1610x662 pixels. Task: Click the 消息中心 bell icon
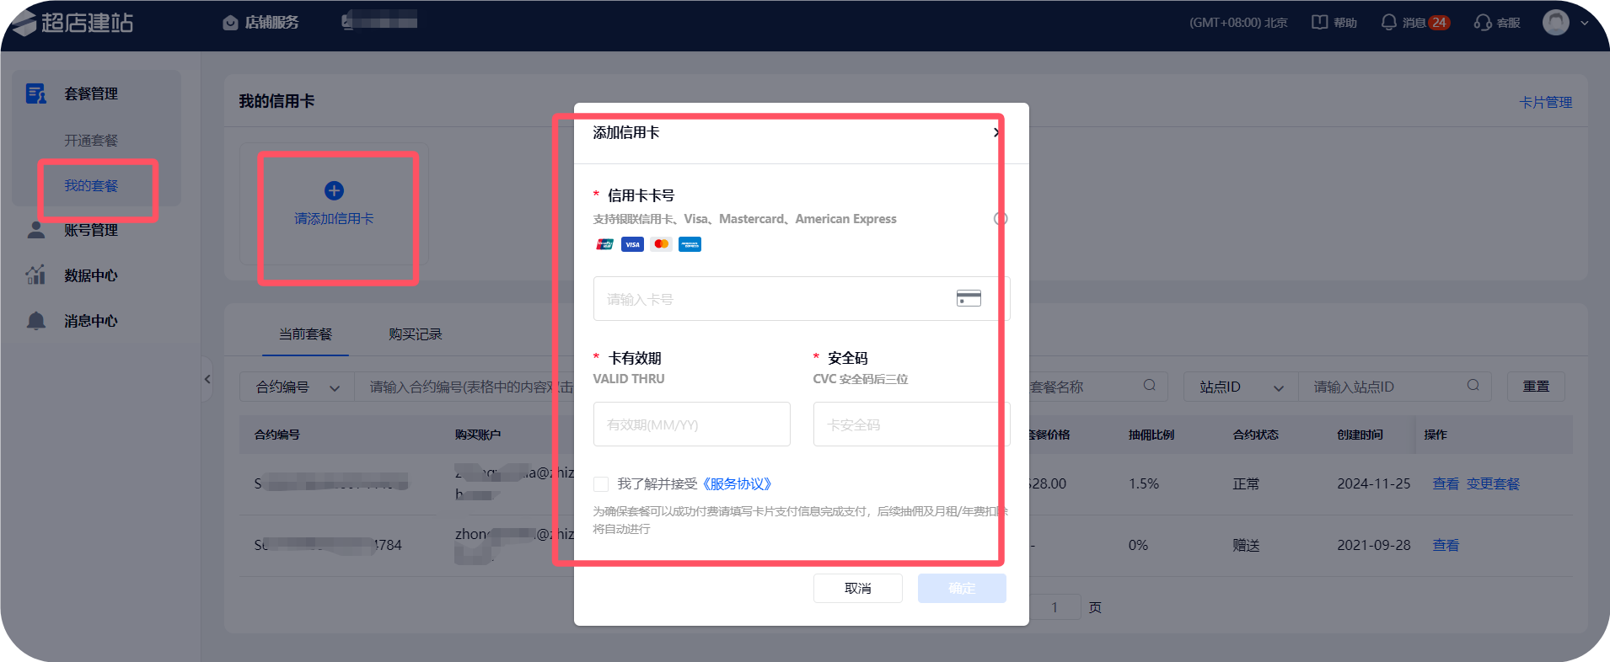(35, 321)
